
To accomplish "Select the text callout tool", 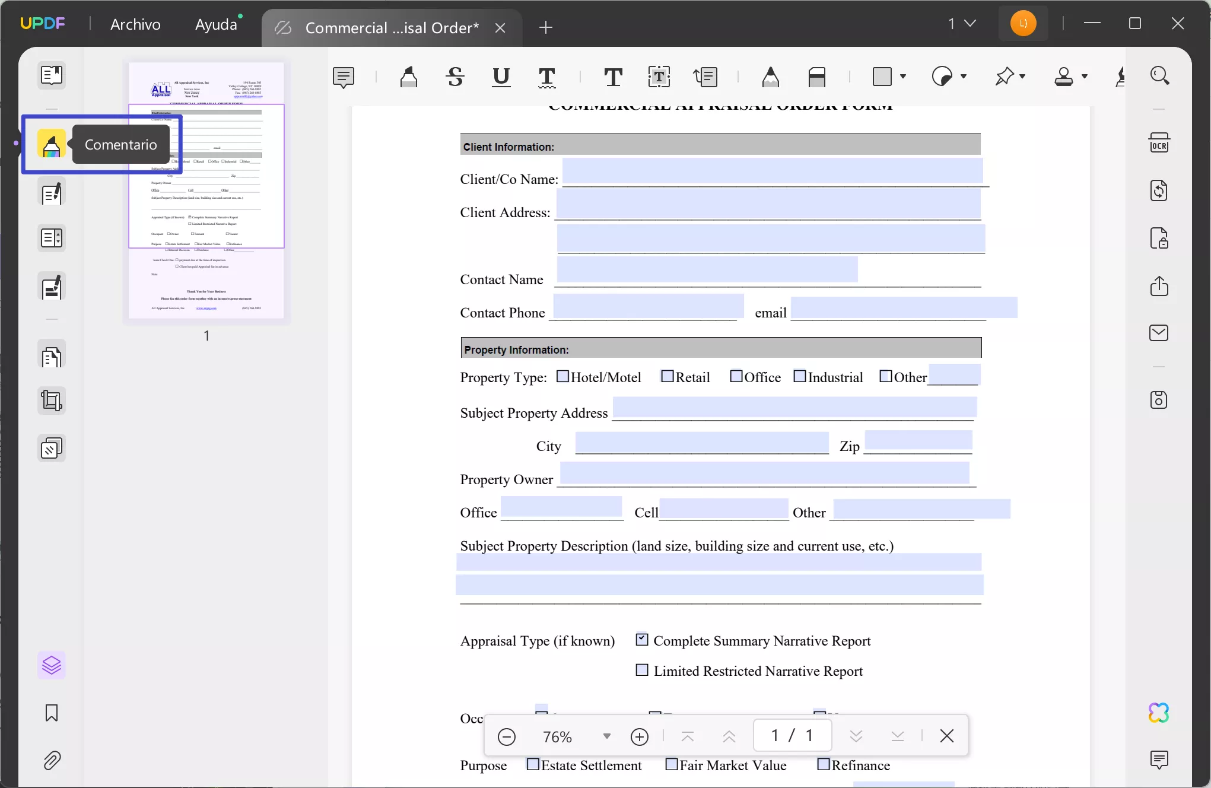I will [x=705, y=77].
